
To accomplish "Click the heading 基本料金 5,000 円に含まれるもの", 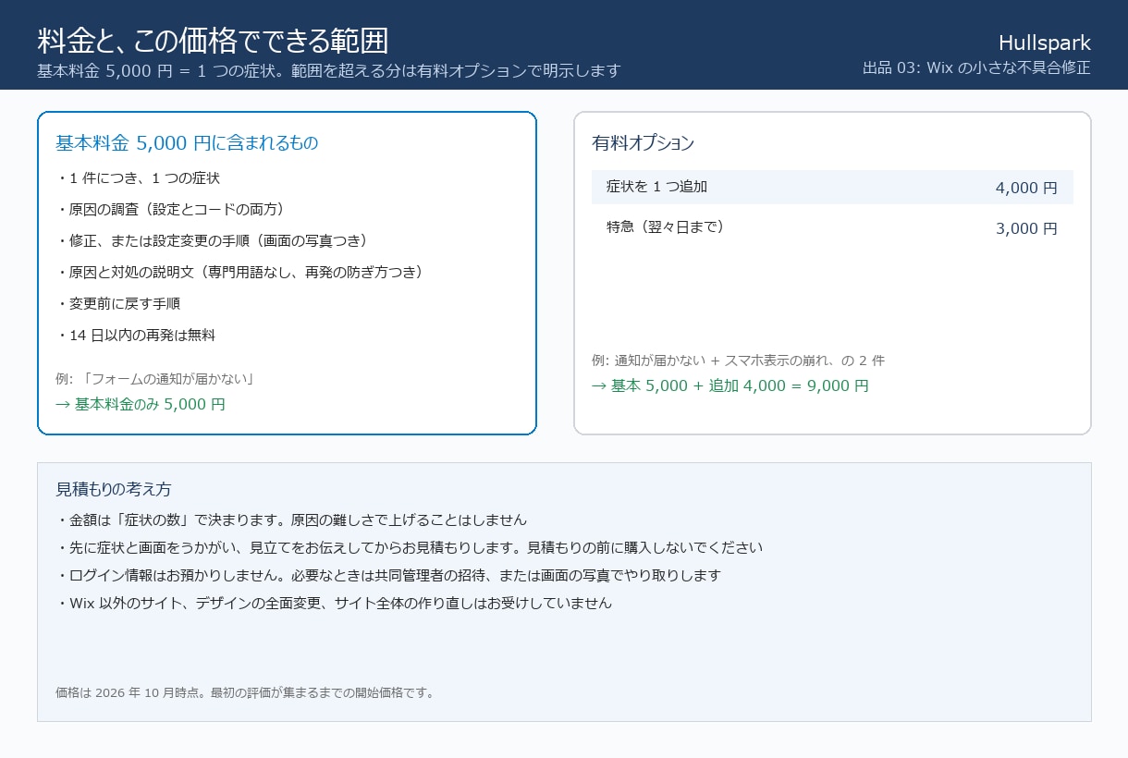I will point(187,143).
